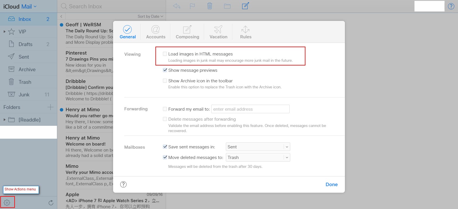
Task: Enable Load images in HTML messages
Action: pos(165,54)
